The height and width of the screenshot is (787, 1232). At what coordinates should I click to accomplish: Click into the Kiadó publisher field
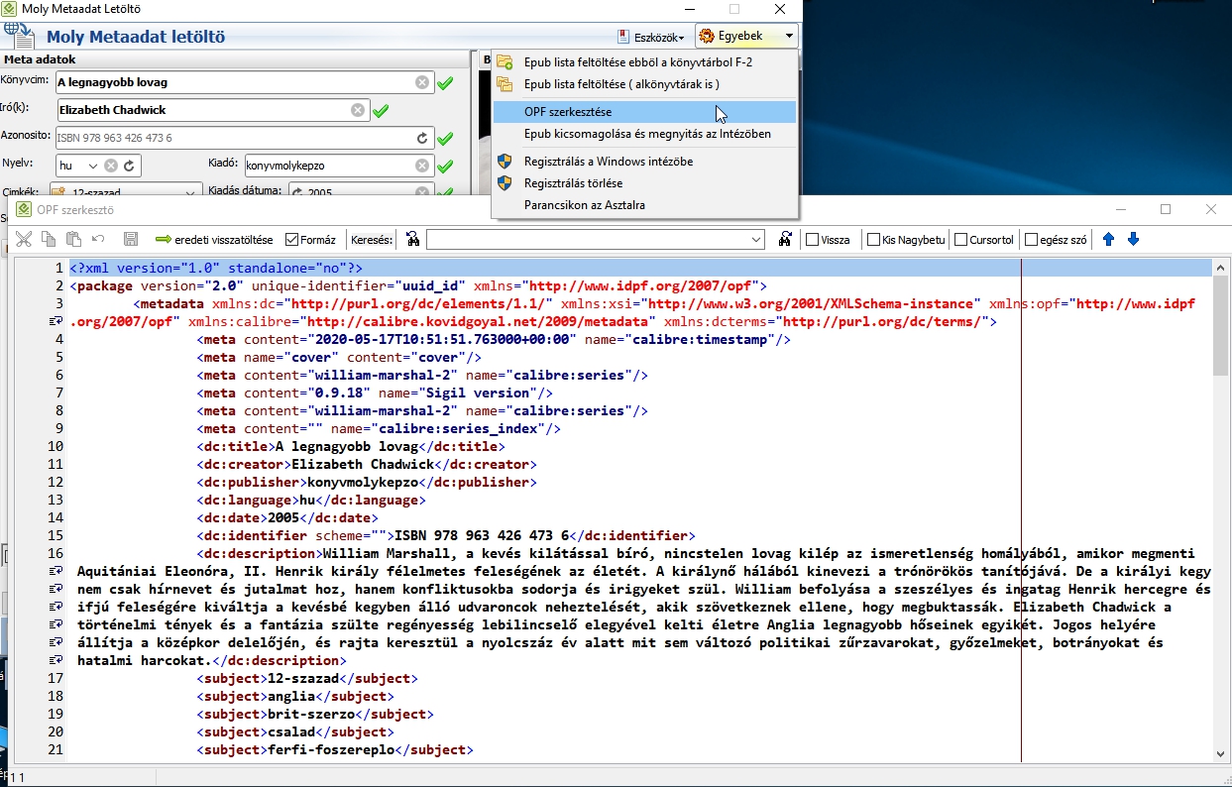click(x=327, y=166)
